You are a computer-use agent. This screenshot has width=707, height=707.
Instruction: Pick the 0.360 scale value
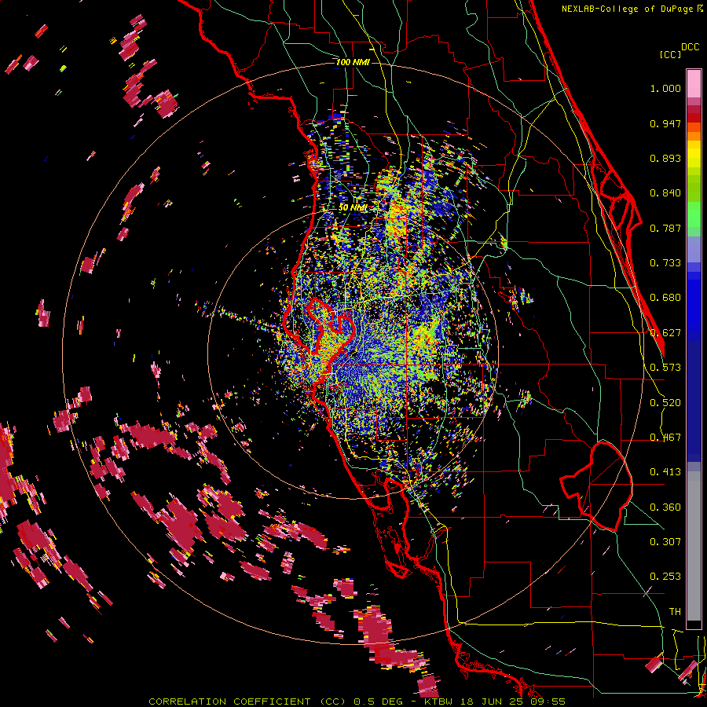coord(665,507)
